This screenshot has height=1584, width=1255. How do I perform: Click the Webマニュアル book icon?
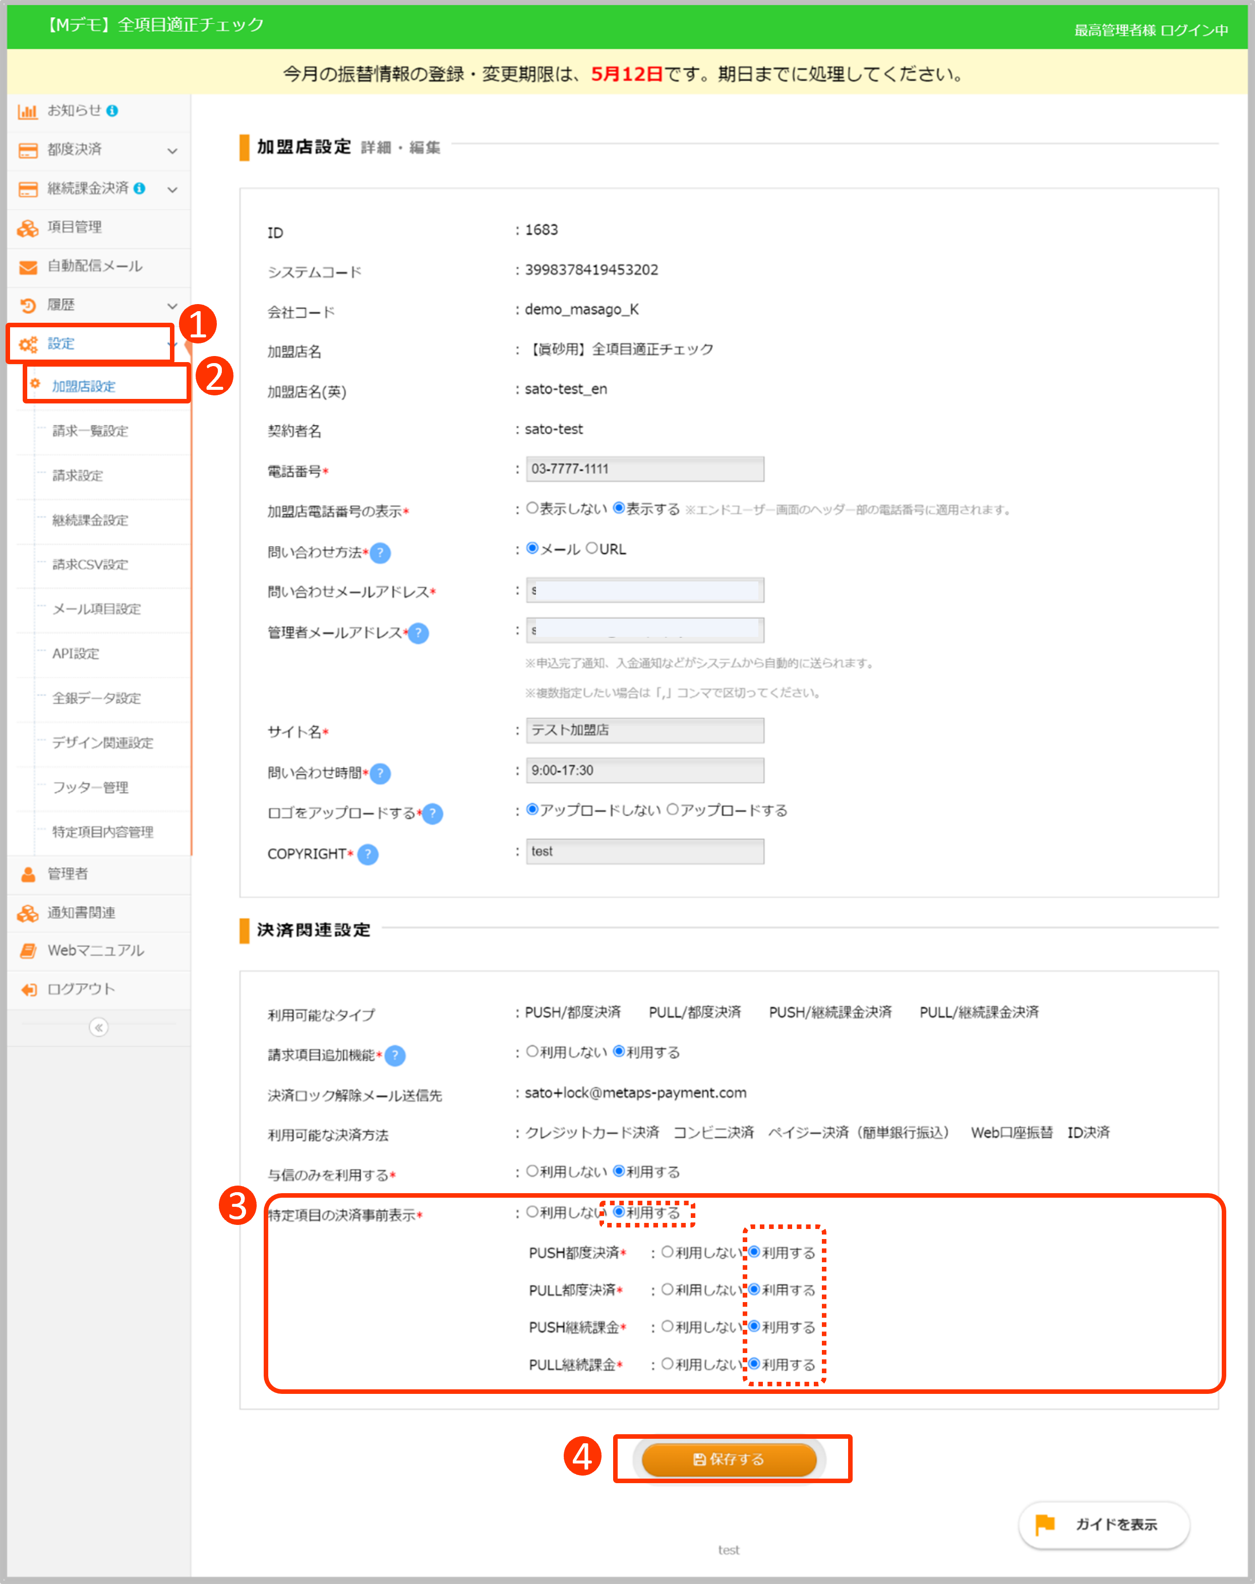tap(28, 951)
